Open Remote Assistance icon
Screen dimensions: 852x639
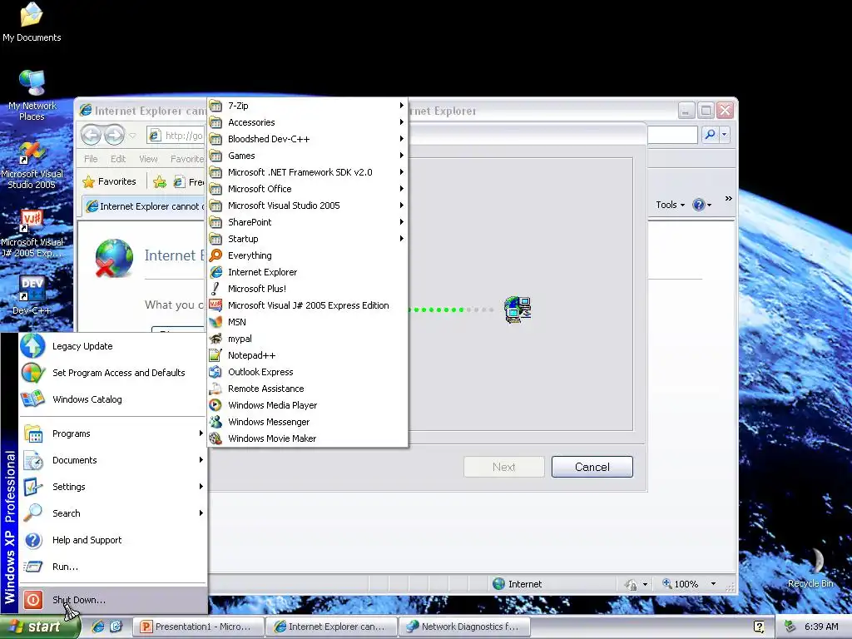tap(215, 389)
